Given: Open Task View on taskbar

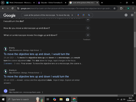Looking at the screenshot, I should point(48,99).
